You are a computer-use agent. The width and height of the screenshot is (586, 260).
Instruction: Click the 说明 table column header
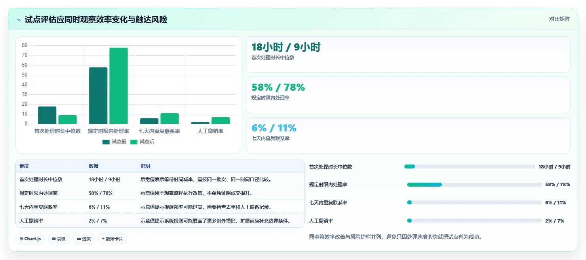[x=145, y=166]
